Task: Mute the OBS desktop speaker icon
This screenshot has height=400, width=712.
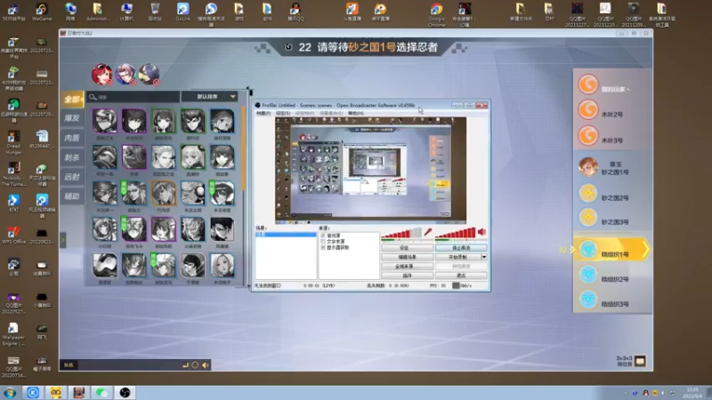Action: click(481, 232)
